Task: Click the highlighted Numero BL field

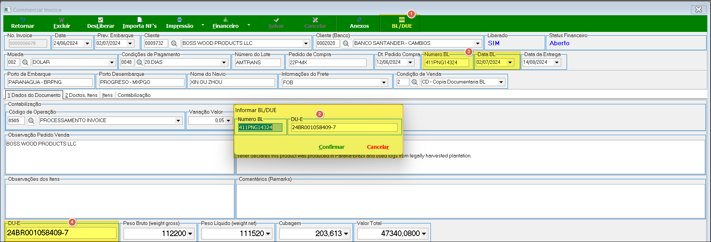Action: point(447,62)
